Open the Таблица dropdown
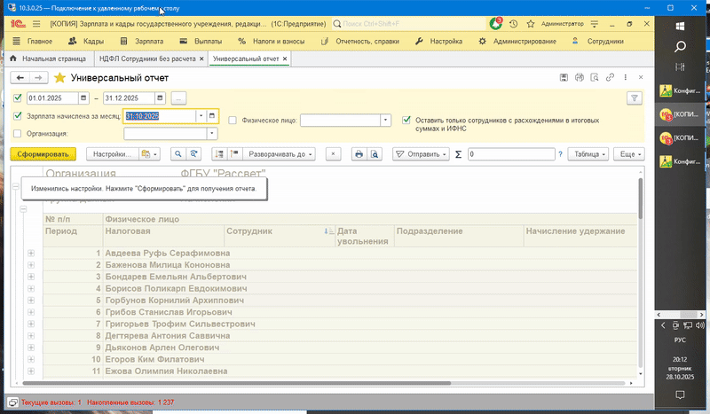 (x=588, y=154)
